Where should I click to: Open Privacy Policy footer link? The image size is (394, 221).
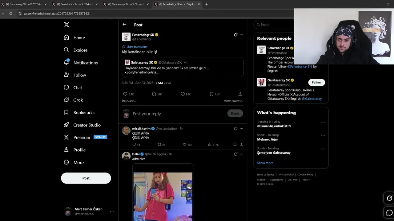click(286, 175)
